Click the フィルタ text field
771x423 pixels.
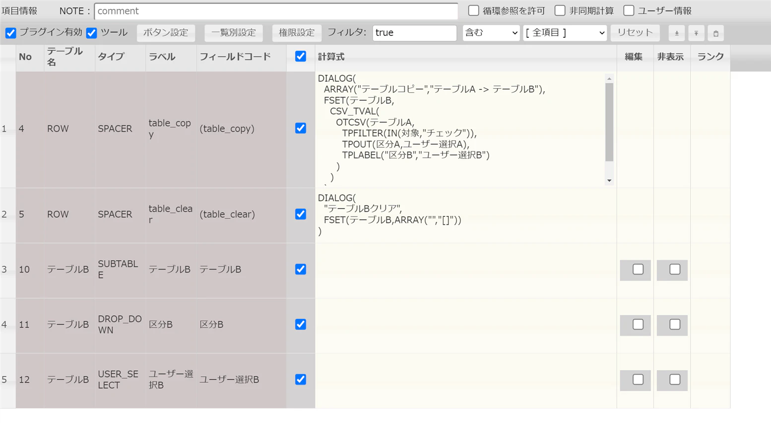[414, 33]
